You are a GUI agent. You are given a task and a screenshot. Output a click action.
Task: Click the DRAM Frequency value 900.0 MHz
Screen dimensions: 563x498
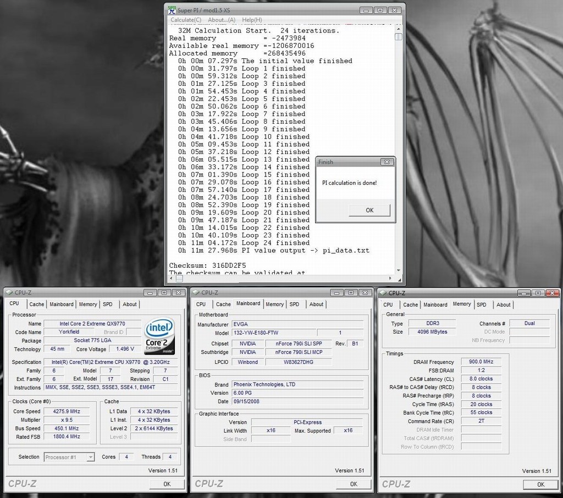point(481,362)
